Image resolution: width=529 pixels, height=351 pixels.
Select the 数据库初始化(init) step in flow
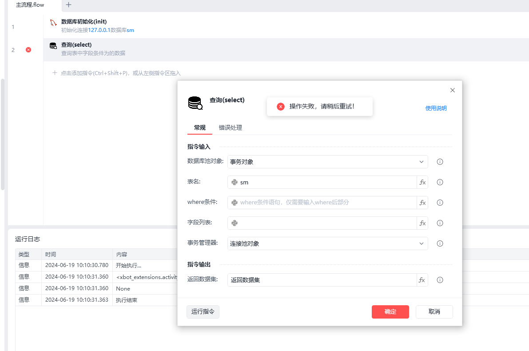click(84, 22)
